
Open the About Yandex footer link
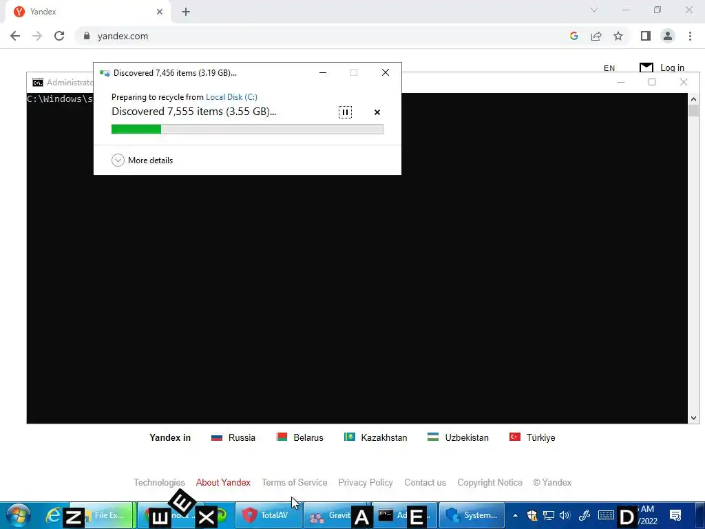[223, 482]
